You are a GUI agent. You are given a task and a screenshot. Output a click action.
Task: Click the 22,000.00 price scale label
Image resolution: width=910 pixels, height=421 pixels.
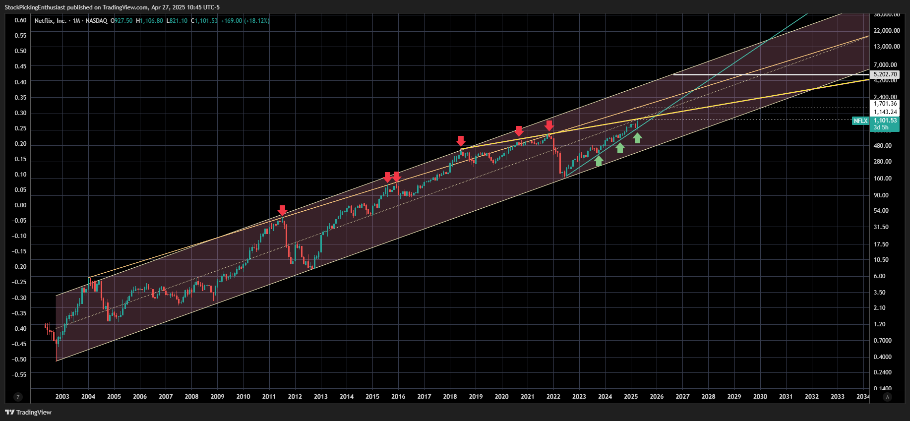[x=887, y=31]
